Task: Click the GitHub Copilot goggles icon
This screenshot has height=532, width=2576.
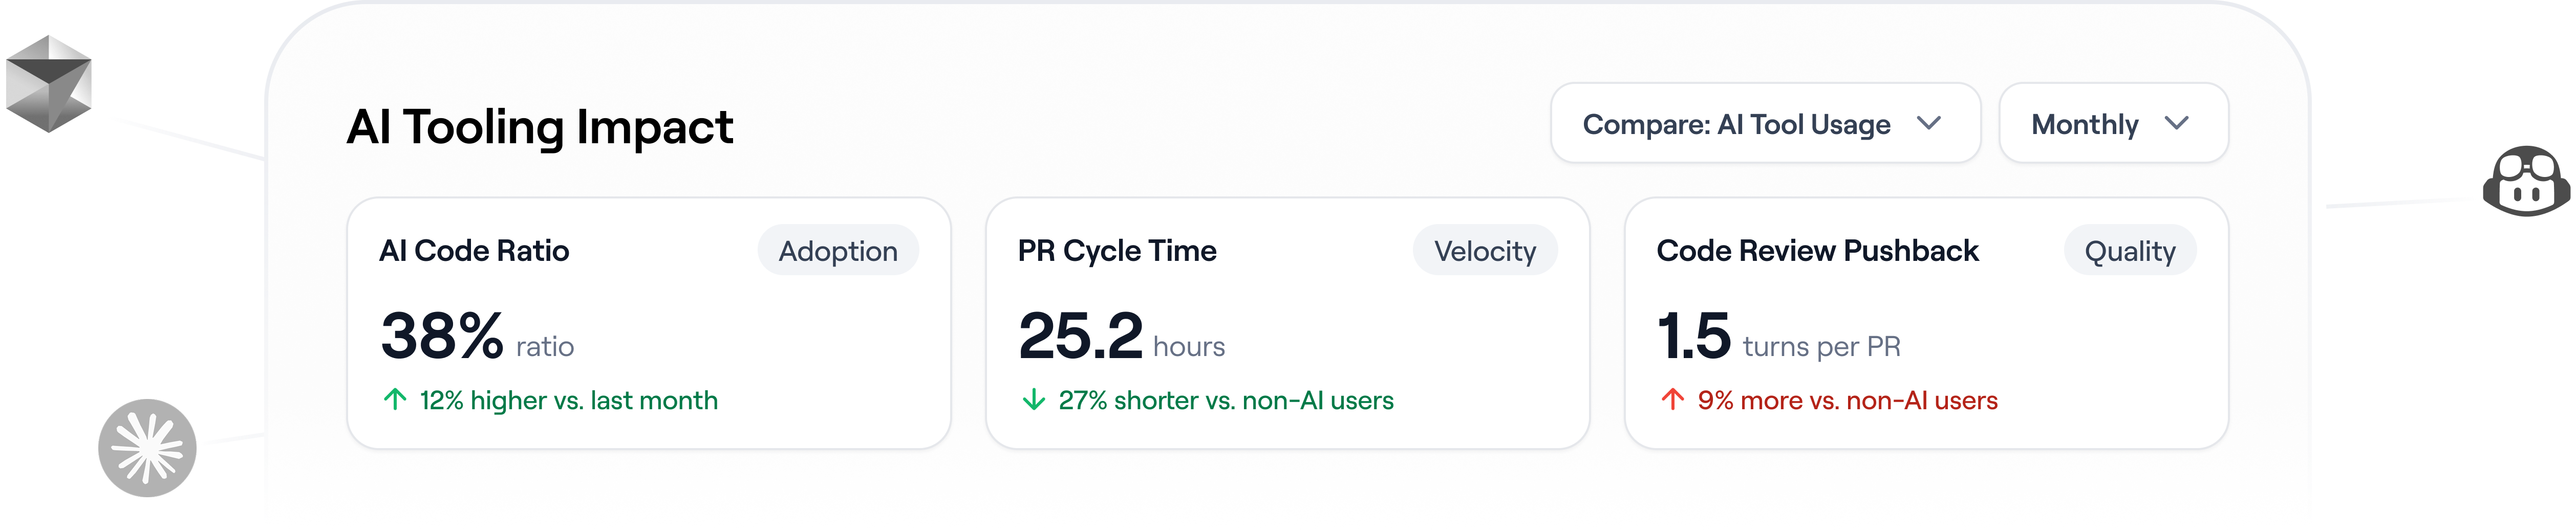Action: click(2526, 181)
